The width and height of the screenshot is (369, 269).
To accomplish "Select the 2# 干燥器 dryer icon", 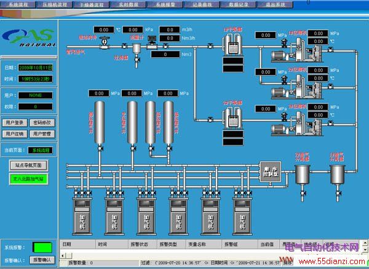I will coord(232,118).
